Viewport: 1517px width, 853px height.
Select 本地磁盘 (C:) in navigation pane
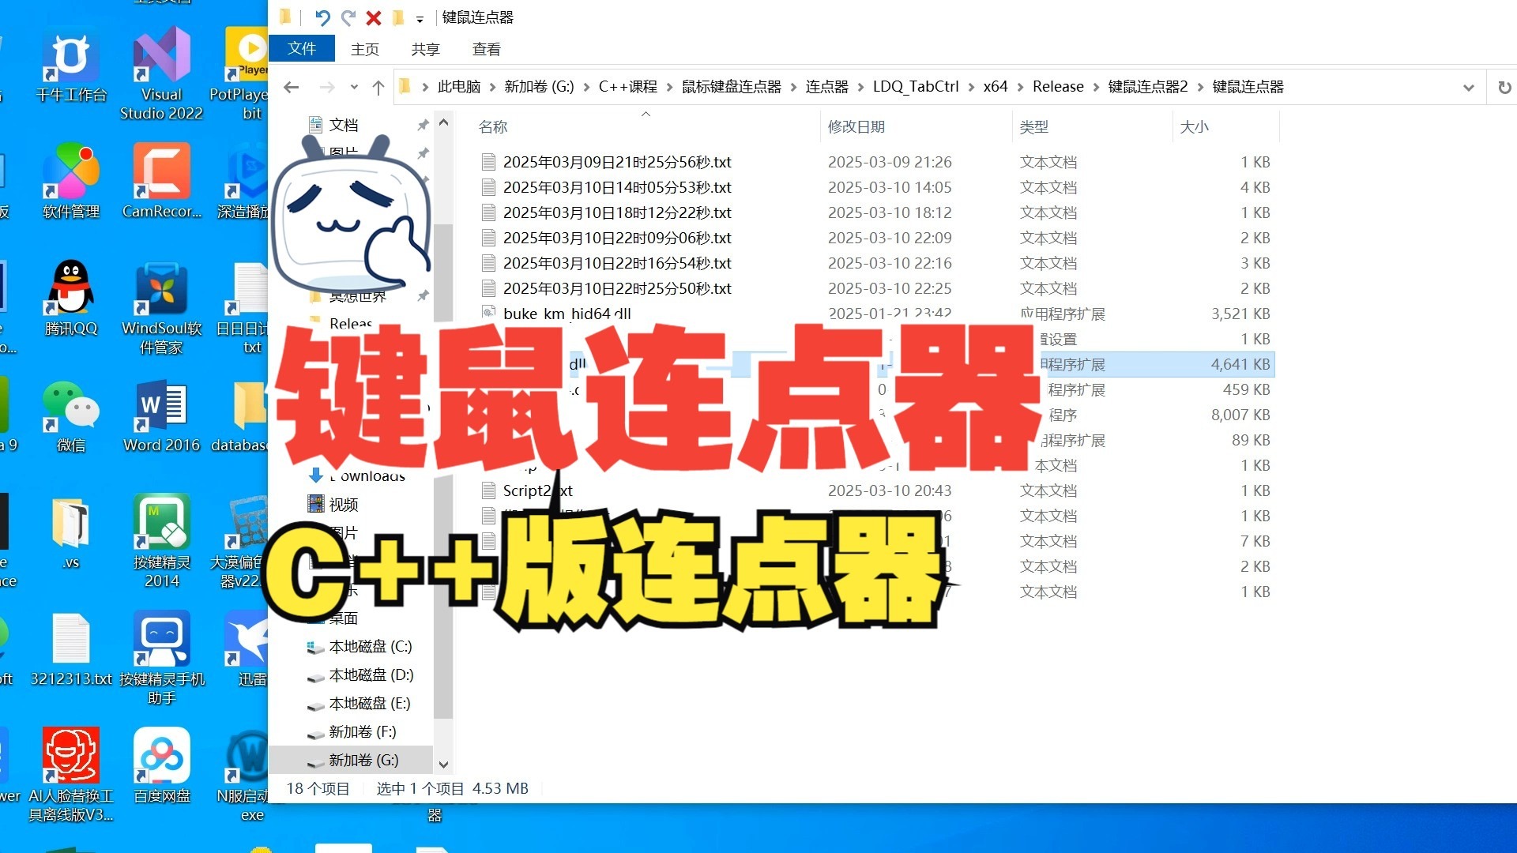click(370, 647)
